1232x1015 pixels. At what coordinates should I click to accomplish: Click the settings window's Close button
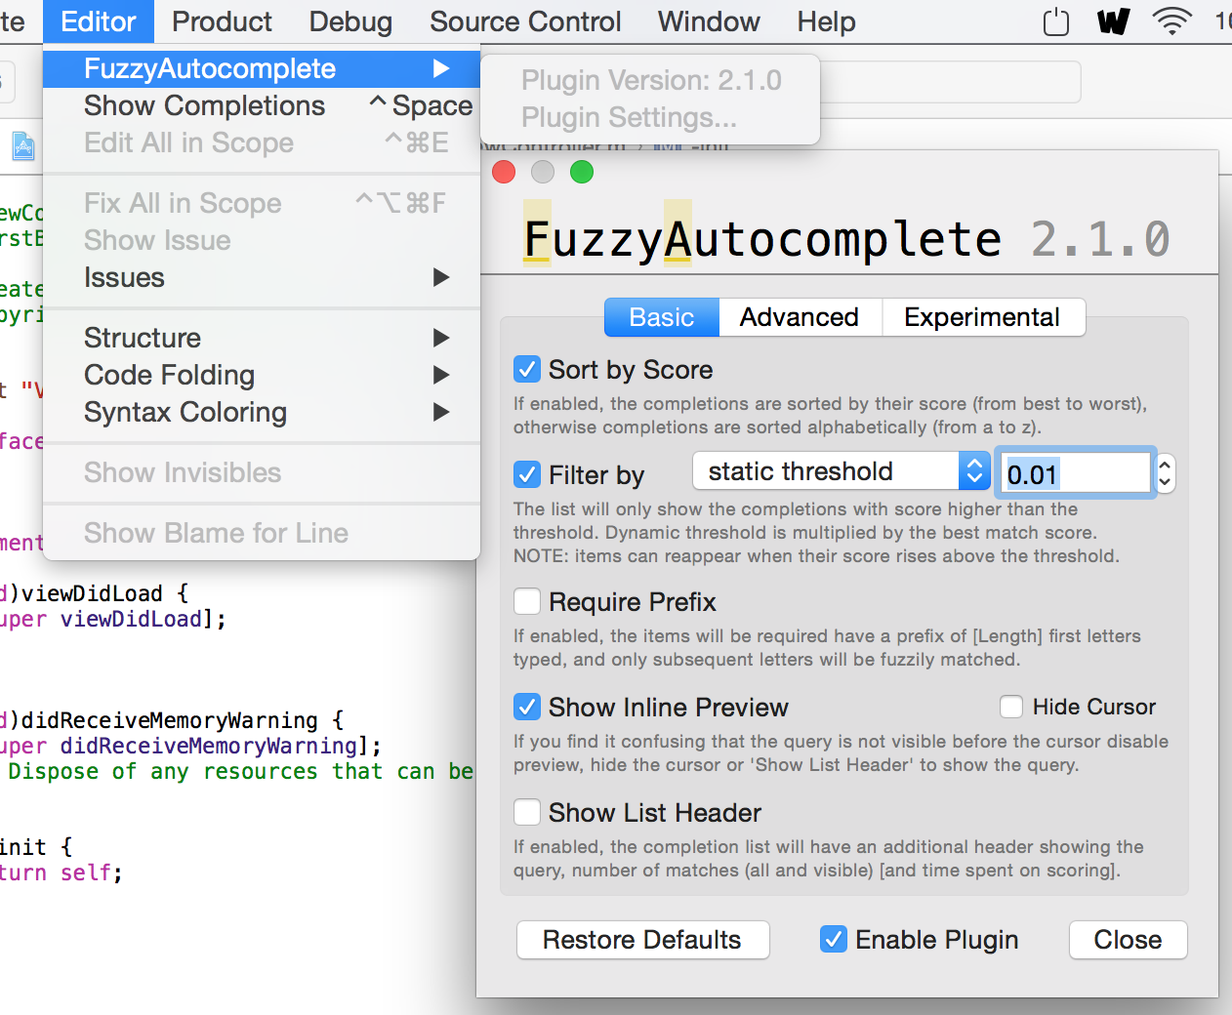pos(1128,940)
